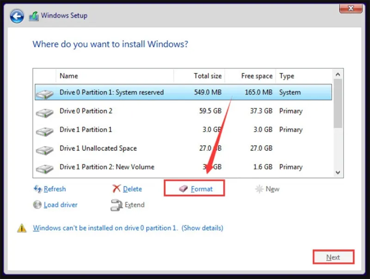The height and width of the screenshot is (279, 370).
Task: Click the pink eraser Format icon
Action: tap(183, 188)
